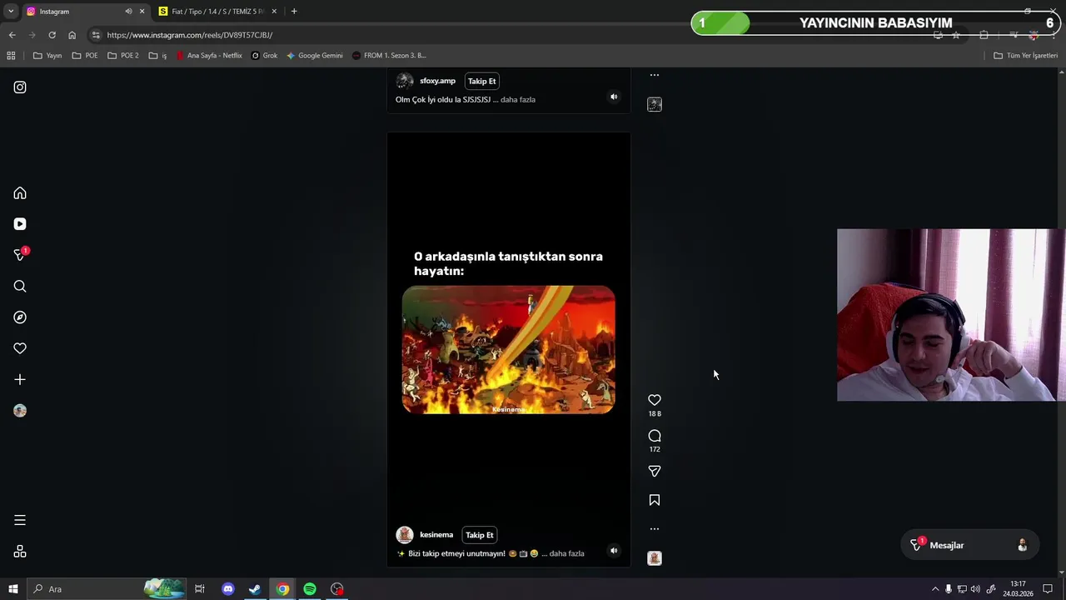Image resolution: width=1066 pixels, height=600 pixels.
Task: Open the Meta apps grid icon
Action: coord(20,552)
